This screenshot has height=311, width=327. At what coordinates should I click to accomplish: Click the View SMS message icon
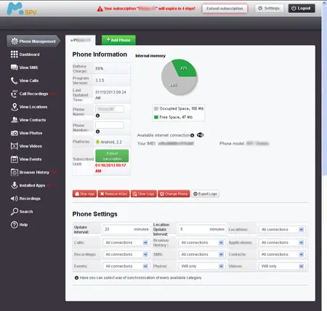tap(15, 68)
